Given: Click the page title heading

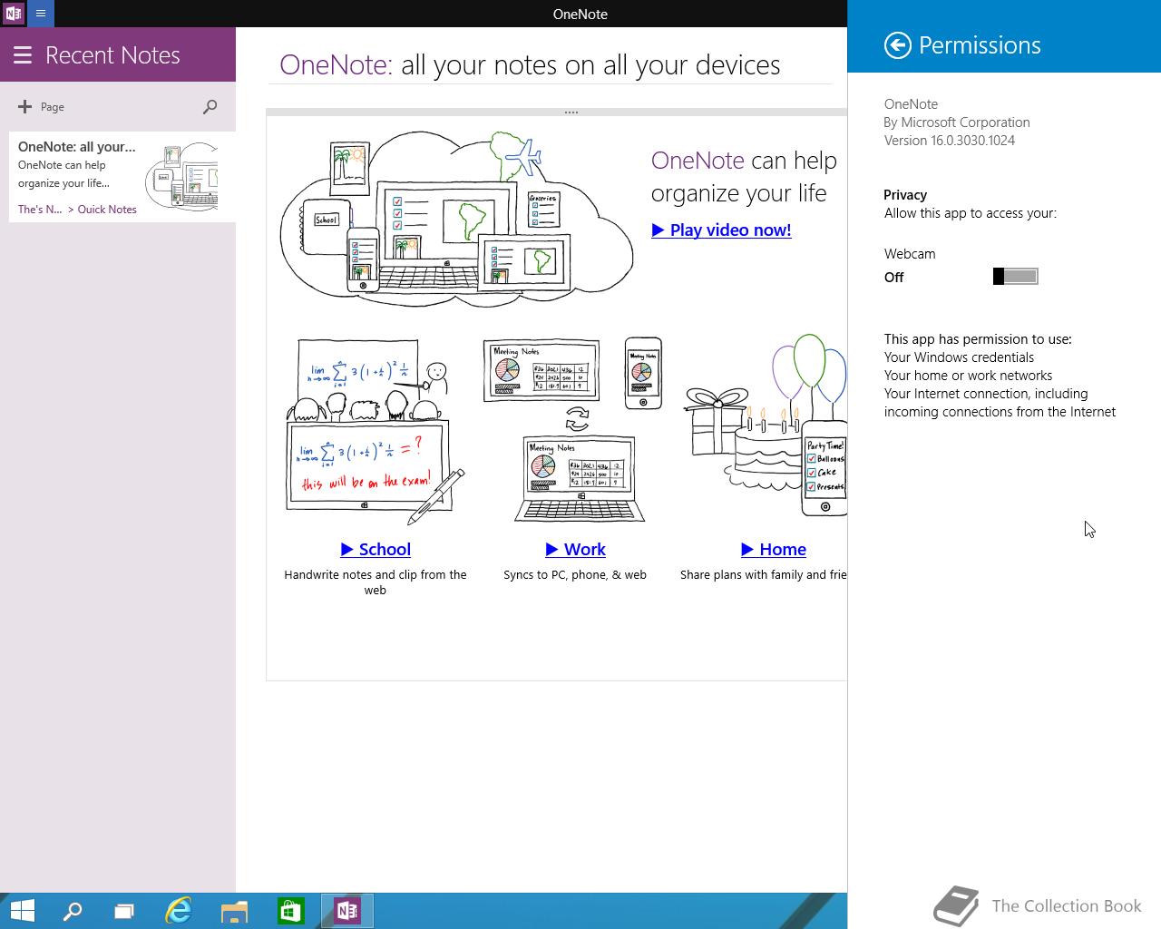Looking at the screenshot, I should click(530, 65).
